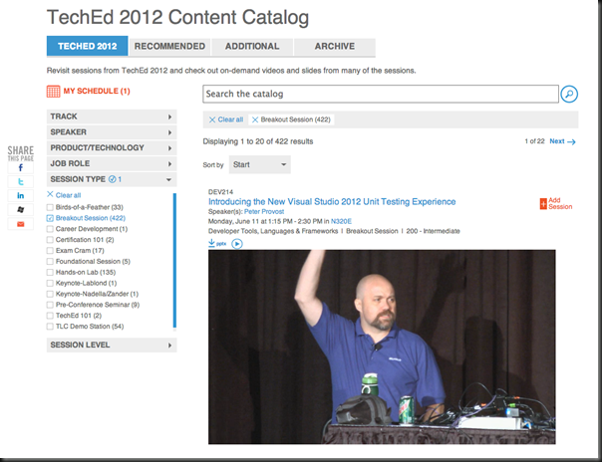
Task: Check Keynote-Lablond (1)
Action: [50, 283]
